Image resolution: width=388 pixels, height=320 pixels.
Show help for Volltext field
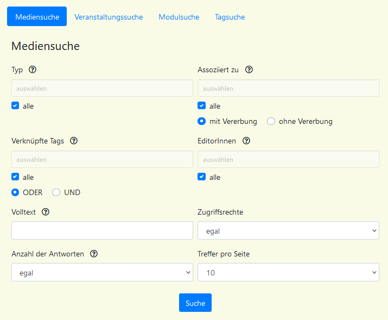[x=46, y=212]
